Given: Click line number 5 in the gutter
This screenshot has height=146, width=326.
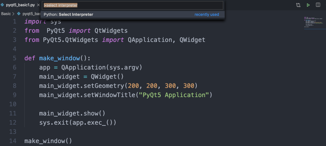Looking at the screenshot, I should coord(14,58).
